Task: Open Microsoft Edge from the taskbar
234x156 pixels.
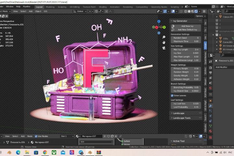Action: (x=18, y=152)
